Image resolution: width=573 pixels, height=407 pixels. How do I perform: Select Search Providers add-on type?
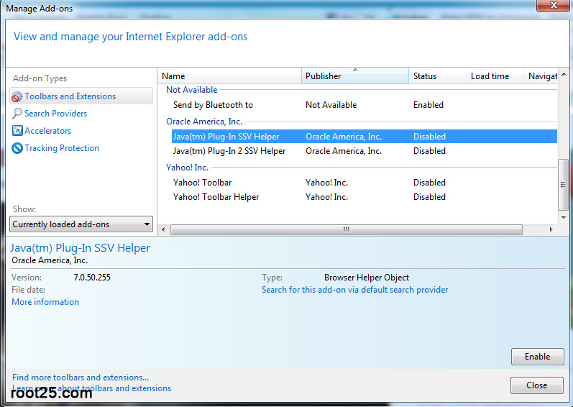click(x=55, y=114)
